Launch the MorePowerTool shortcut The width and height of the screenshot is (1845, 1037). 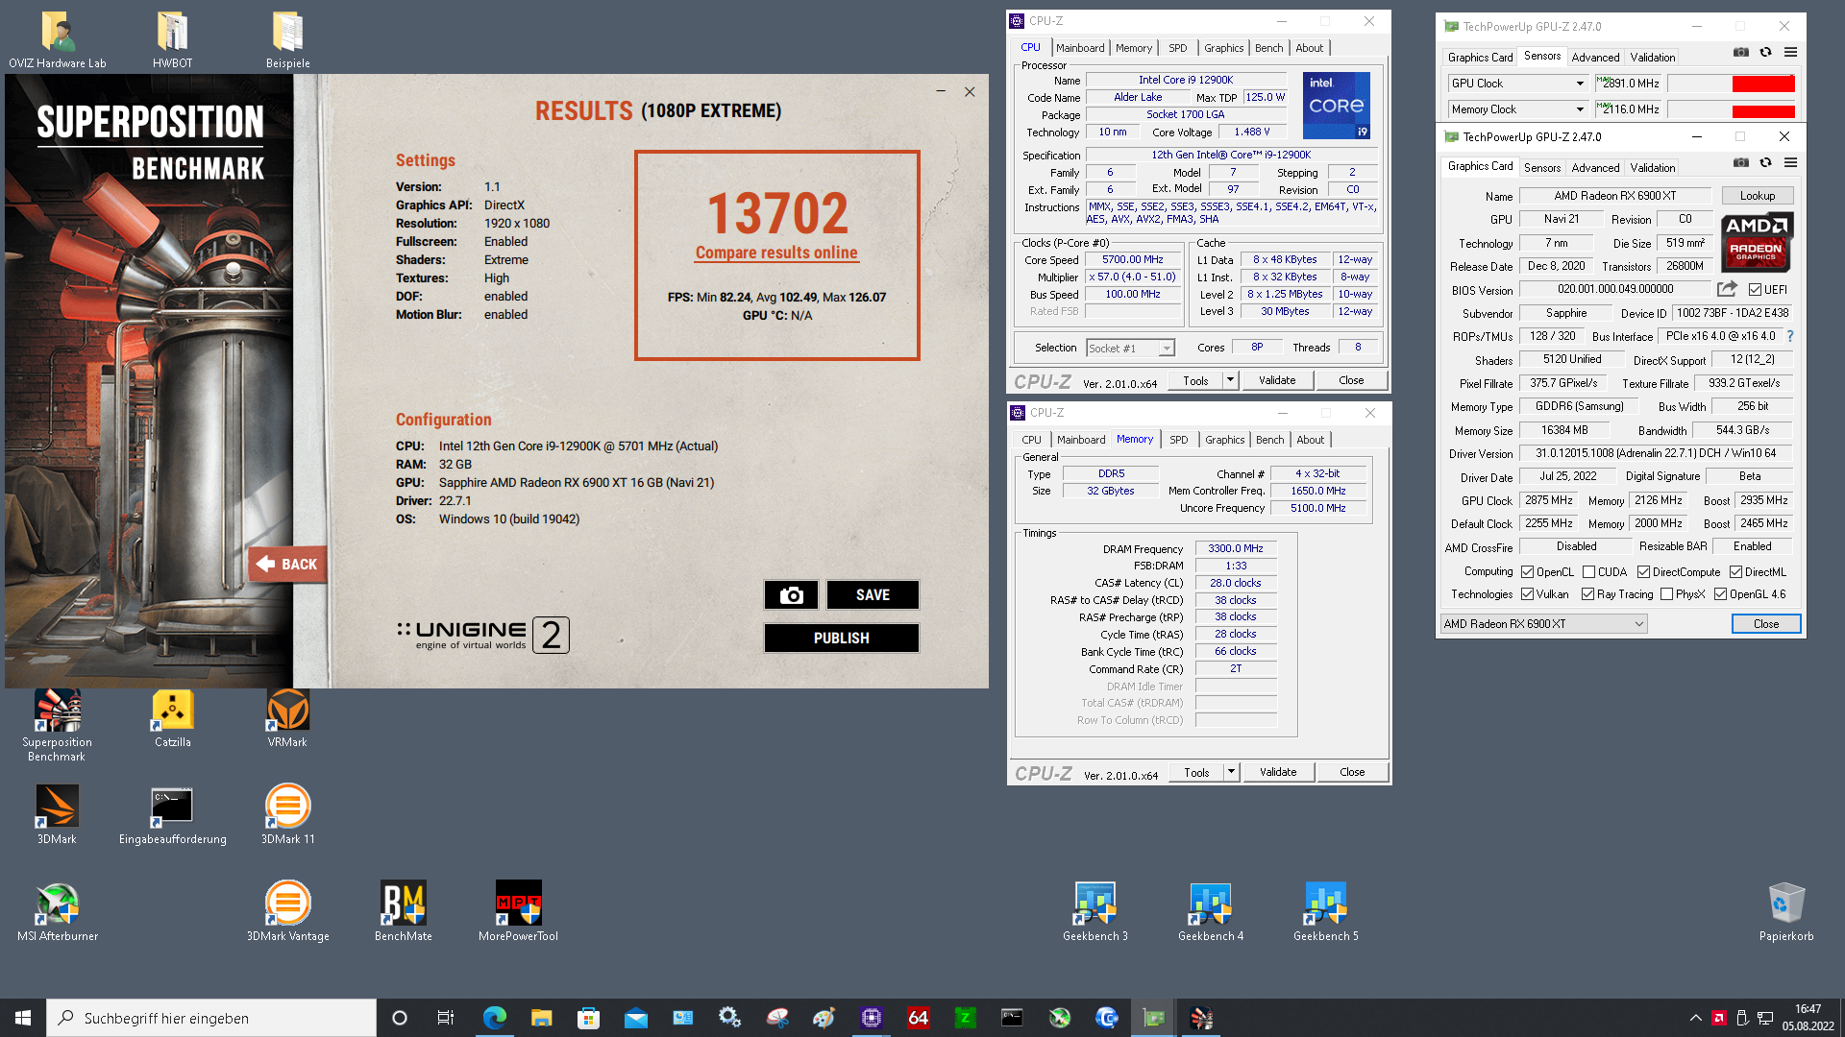518,911
